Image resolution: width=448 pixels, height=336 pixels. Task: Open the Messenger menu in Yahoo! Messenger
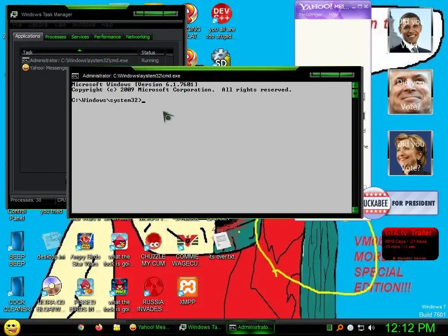point(311,14)
